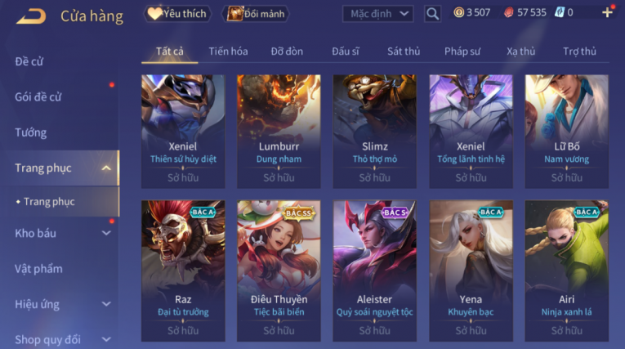Viewport: 625px width, 349px height.
Task: Go to Gói đề cử section
Action: (38, 97)
